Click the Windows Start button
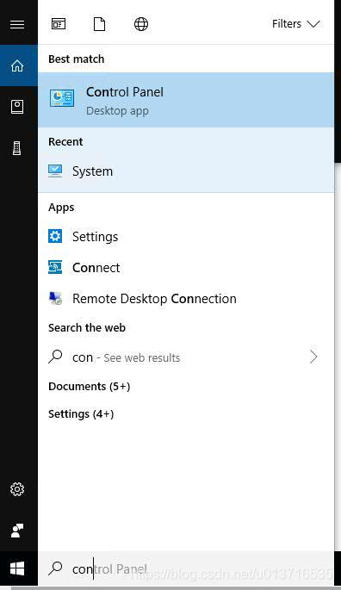This screenshot has width=341, height=590. point(17,568)
